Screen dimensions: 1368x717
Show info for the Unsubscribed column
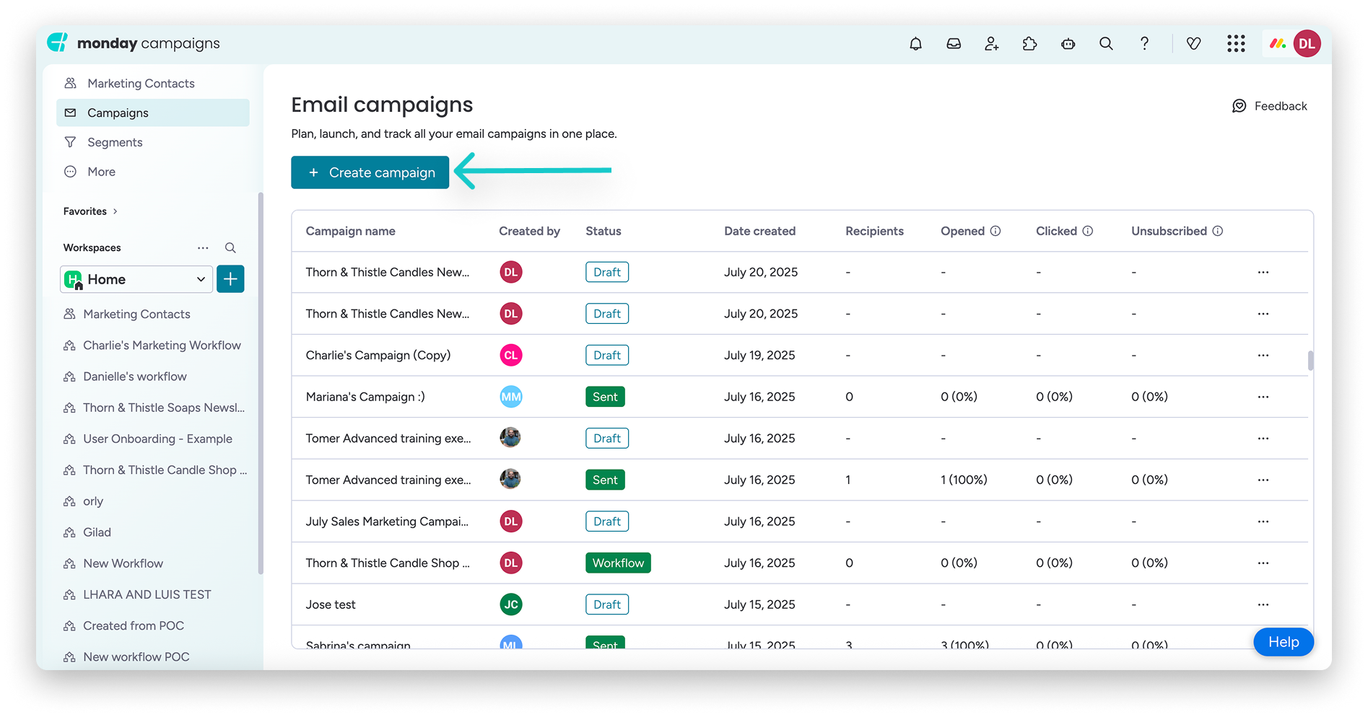(x=1218, y=231)
